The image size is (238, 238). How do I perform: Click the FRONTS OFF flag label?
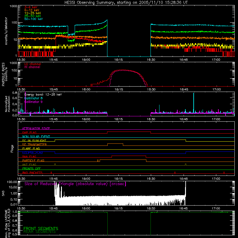click(32, 169)
